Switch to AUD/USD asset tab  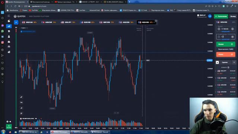point(126,22)
